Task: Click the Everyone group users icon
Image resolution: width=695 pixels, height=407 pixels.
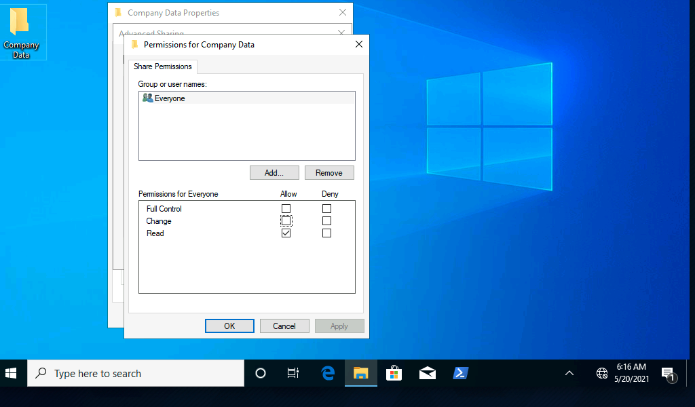Action: (147, 98)
